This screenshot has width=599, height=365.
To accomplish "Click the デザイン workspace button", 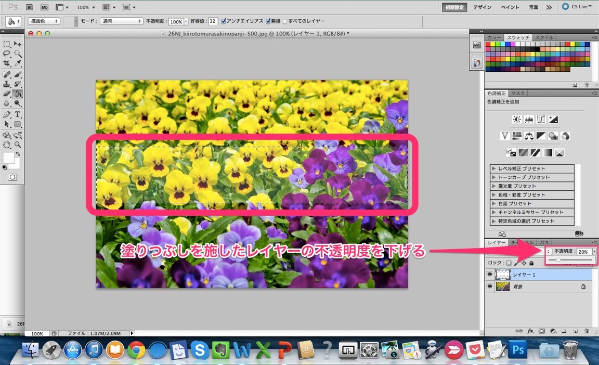I will (x=483, y=7).
